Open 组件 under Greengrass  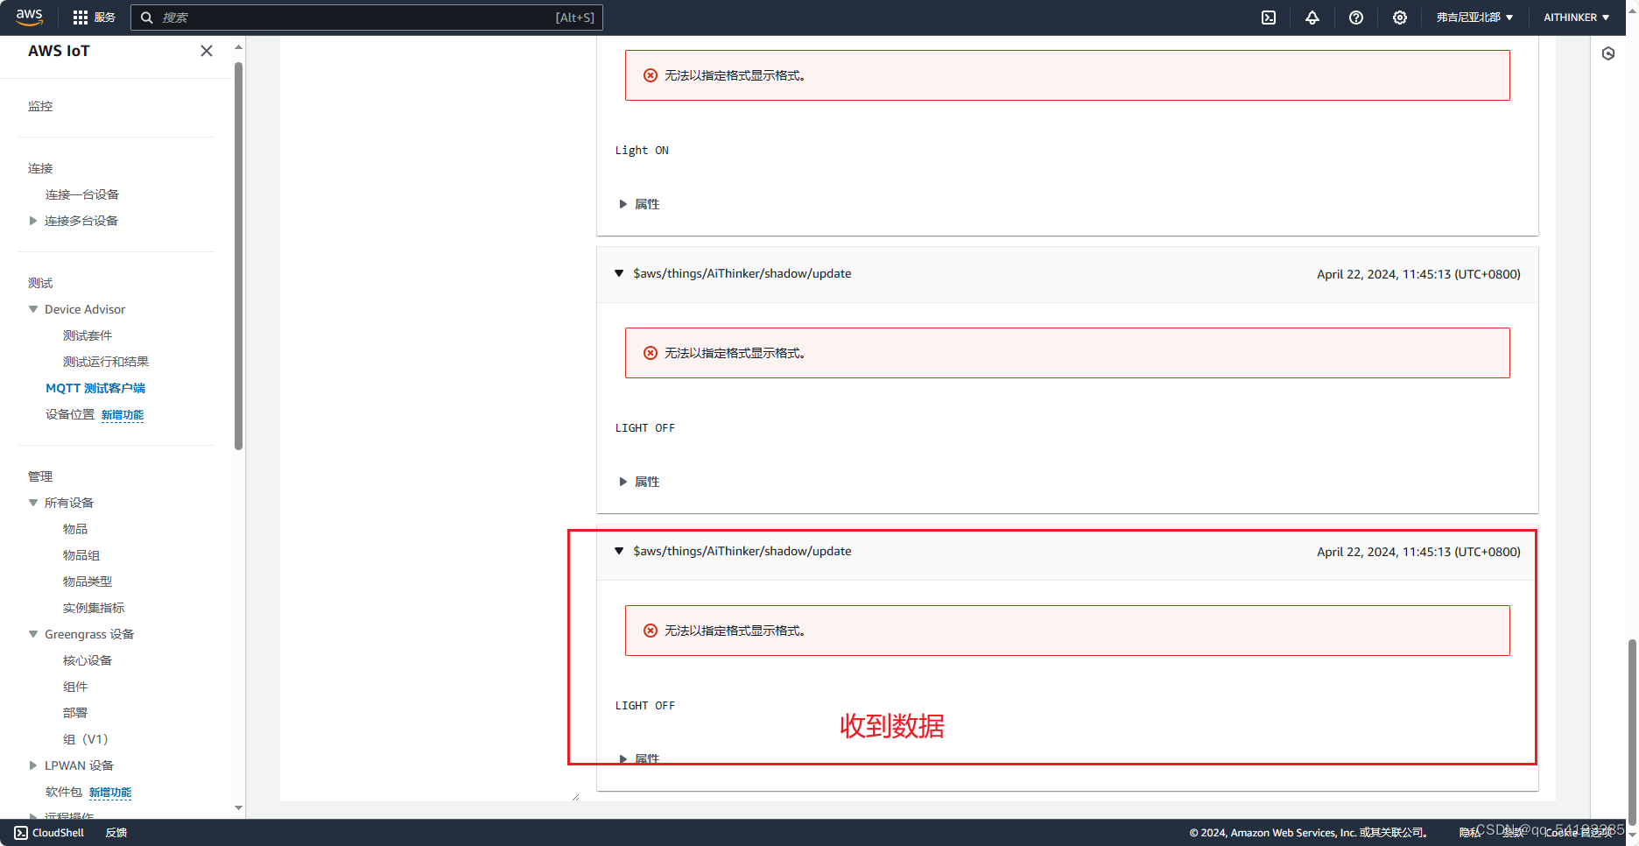75,687
